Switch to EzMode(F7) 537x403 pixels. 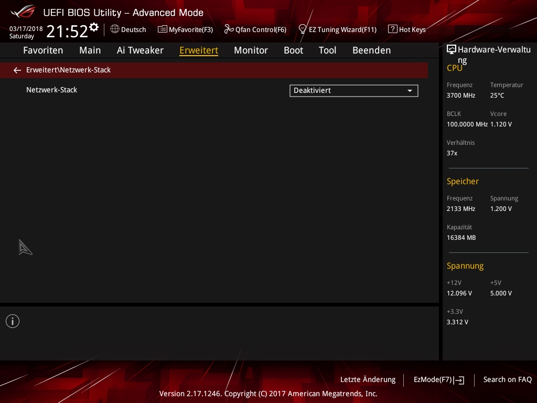438,380
